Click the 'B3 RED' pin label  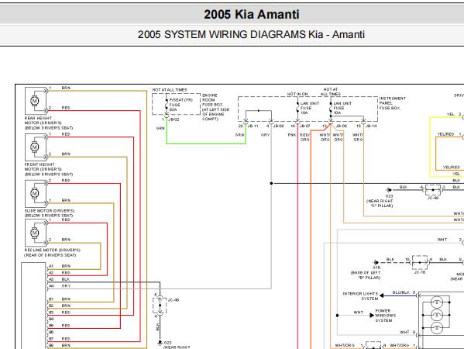coord(60,313)
